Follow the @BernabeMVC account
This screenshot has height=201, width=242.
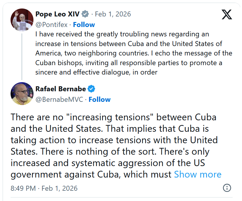click(99, 99)
